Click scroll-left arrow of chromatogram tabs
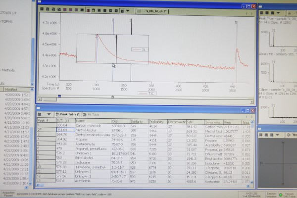This screenshot has height=198, width=297. (247, 13)
